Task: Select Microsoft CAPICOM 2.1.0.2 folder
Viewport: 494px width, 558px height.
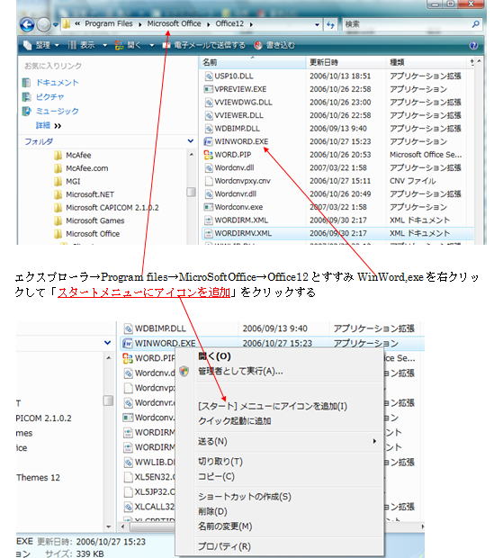Action: (x=112, y=208)
